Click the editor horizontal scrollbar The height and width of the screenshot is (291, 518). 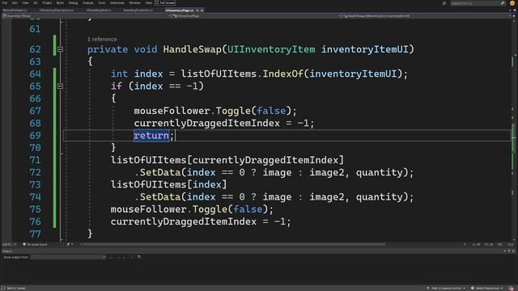(x=235, y=244)
